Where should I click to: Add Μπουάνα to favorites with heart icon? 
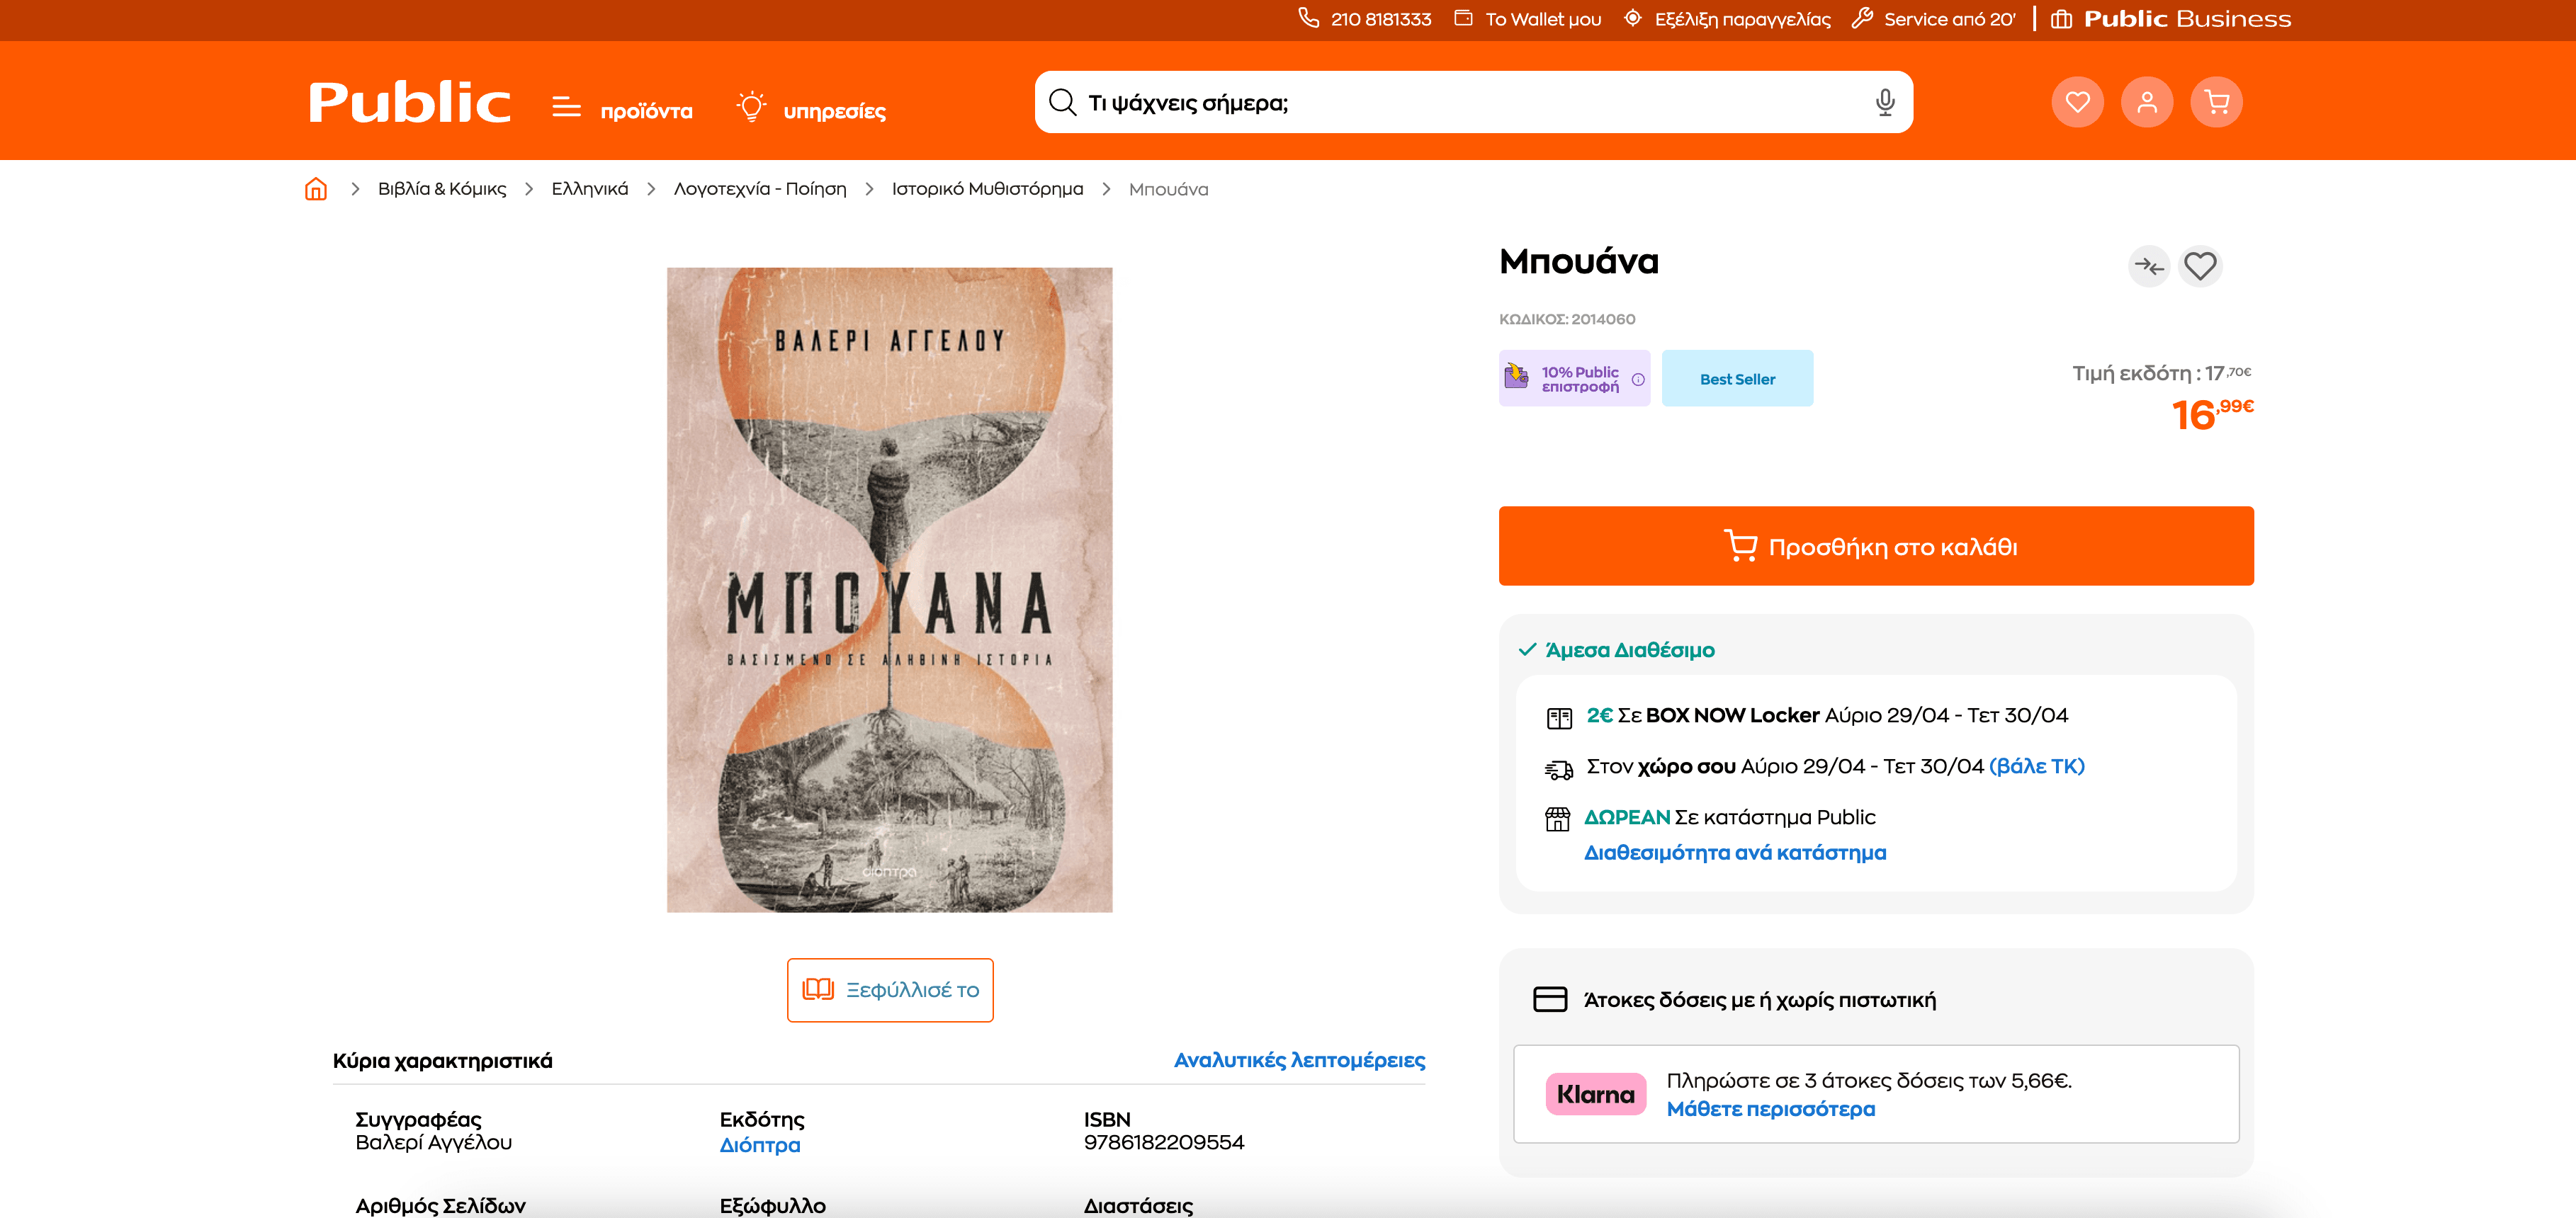[2200, 266]
